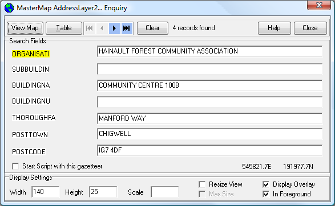This screenshot has width=335, height=206.
Task: Click the globe application icon
Action: pos(9,8)
